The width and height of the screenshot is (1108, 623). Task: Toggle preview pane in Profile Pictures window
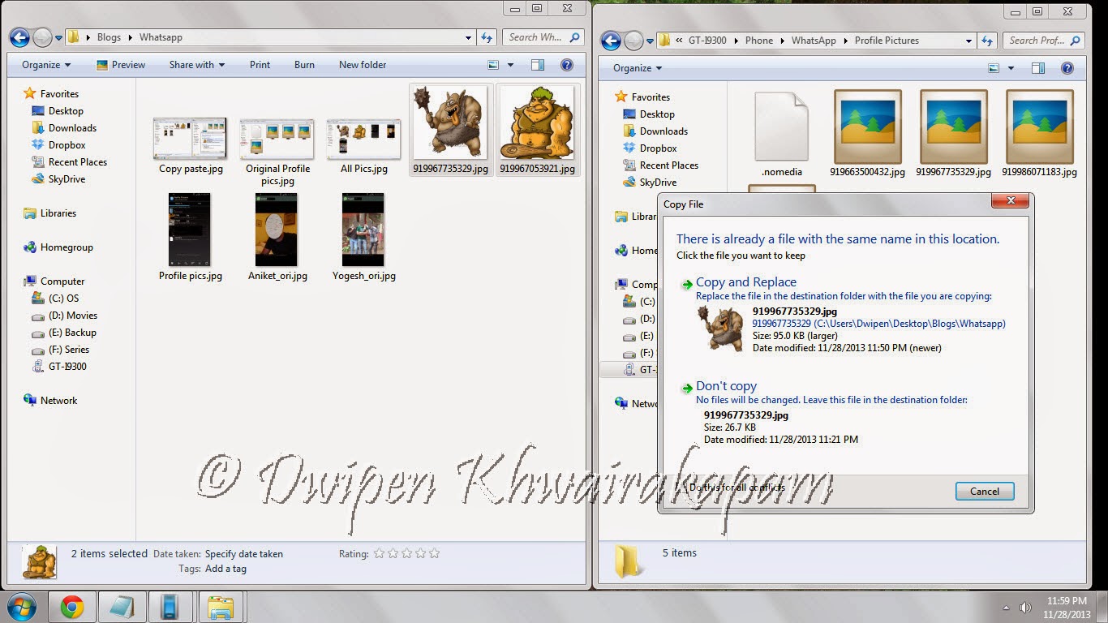1037,68
